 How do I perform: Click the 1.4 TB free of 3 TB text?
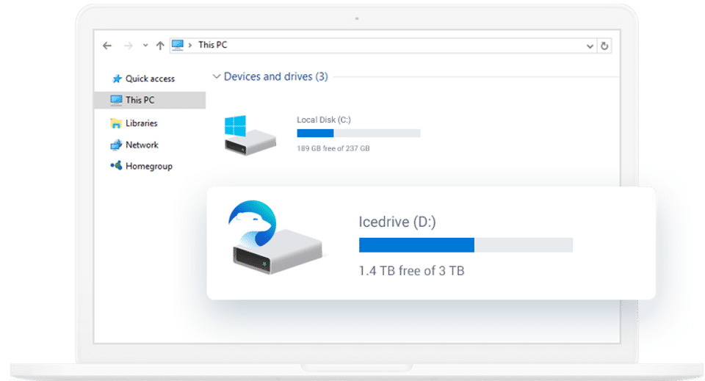click(411, 271)
